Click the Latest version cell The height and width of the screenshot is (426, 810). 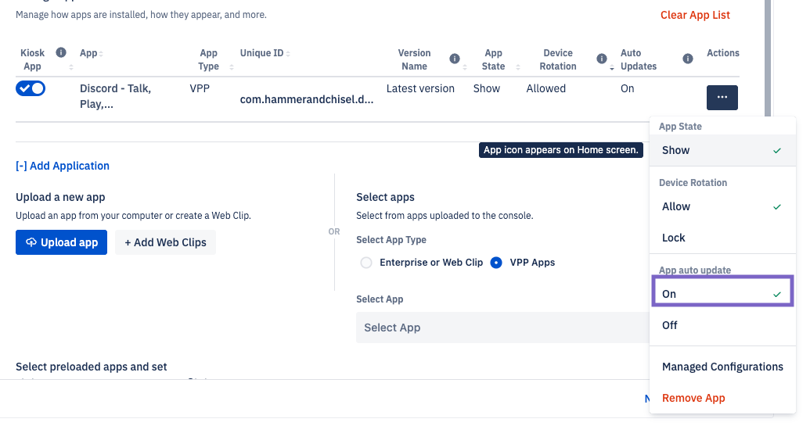tap(420, 88)
